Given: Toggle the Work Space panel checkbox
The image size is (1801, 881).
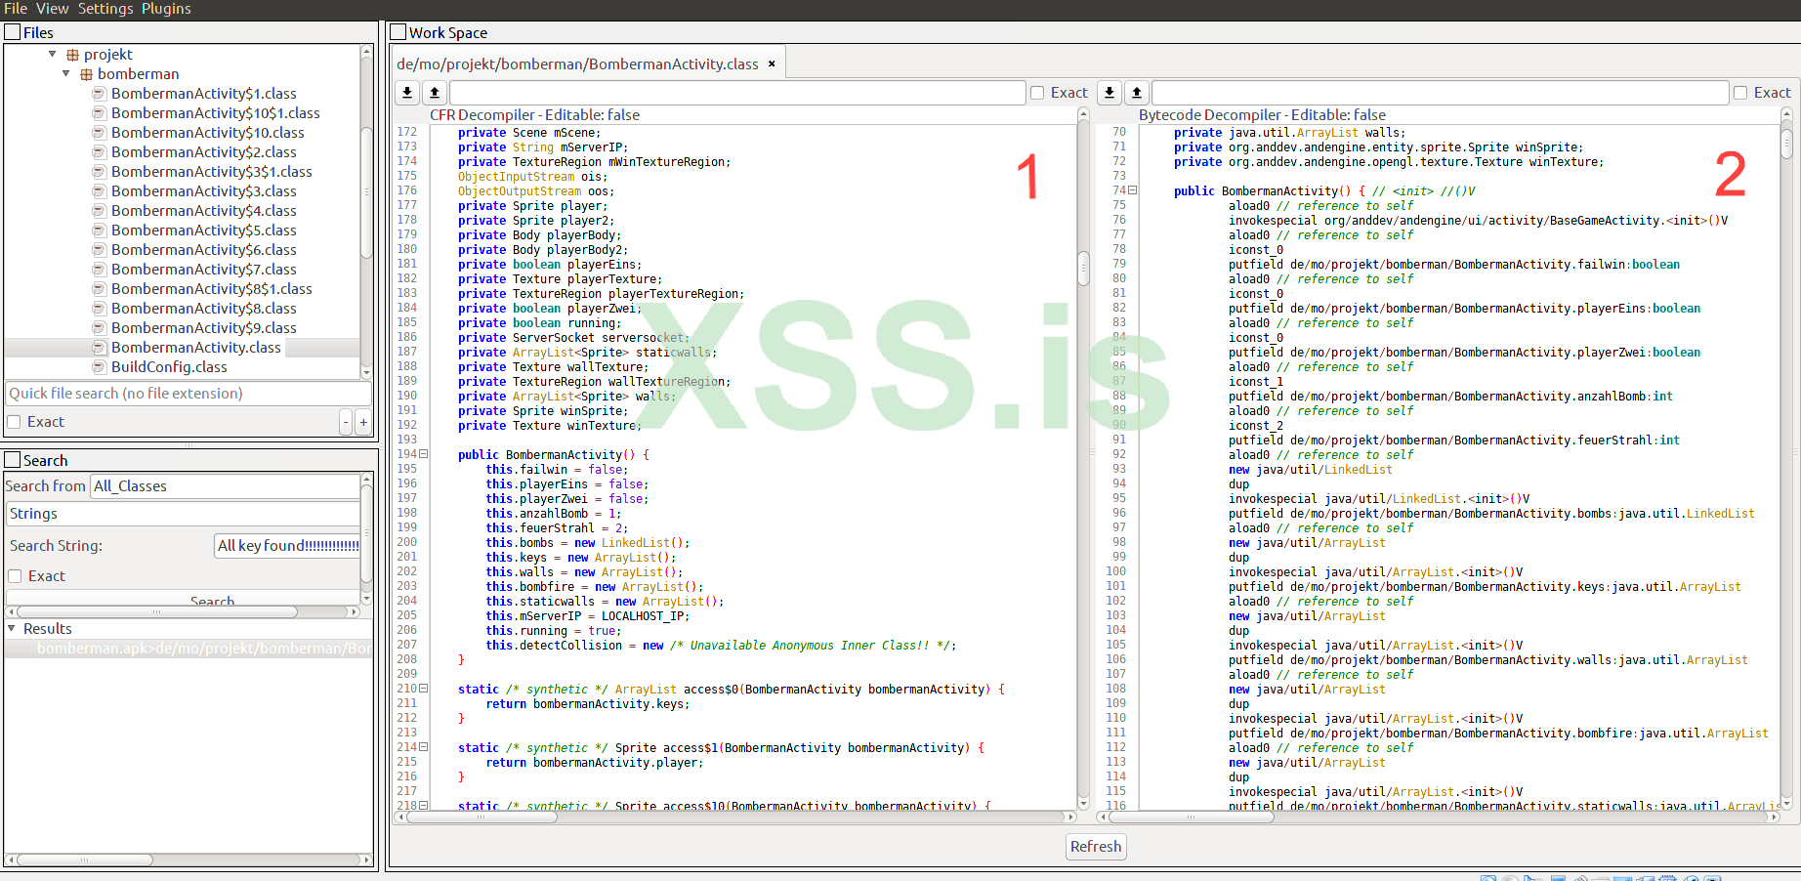Looking at the screenshot, I should point(398,32).
